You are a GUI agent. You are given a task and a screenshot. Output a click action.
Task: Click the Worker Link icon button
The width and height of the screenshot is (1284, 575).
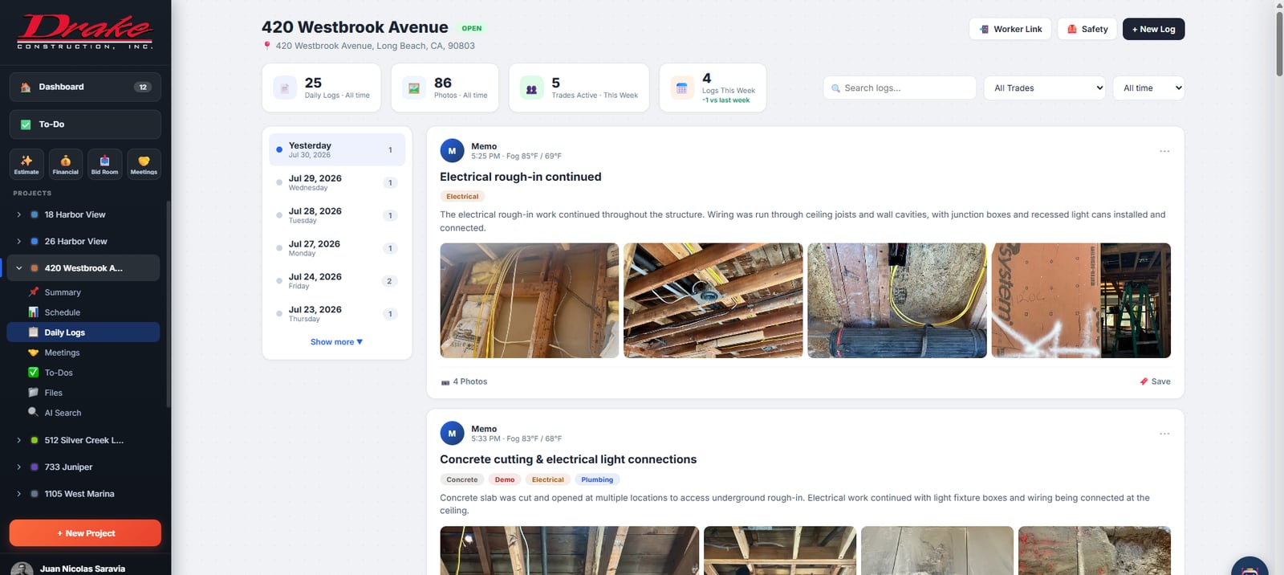[x=985, y=29]
